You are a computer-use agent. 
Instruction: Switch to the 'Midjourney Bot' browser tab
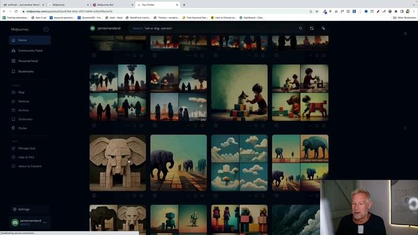coord(113,5)
